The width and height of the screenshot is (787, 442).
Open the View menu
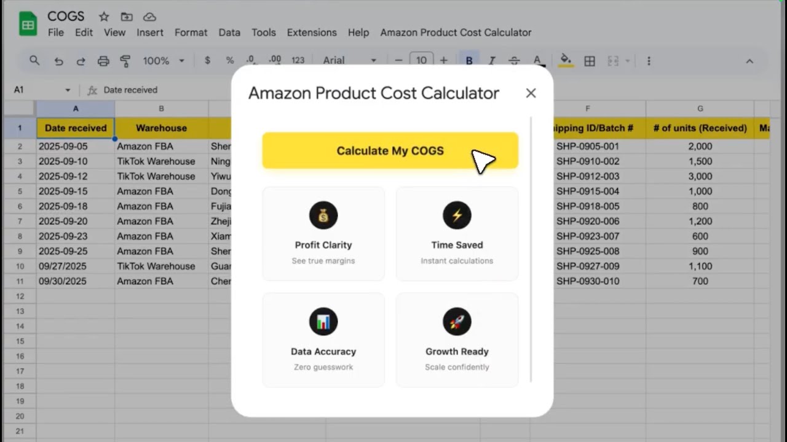point(114,33)
